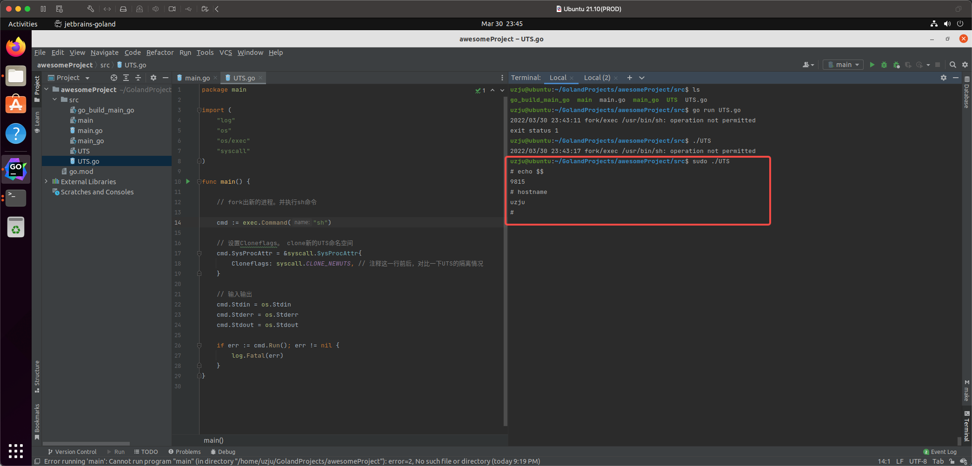
Task: Open the Refactor menu
Action: (160, 53)
